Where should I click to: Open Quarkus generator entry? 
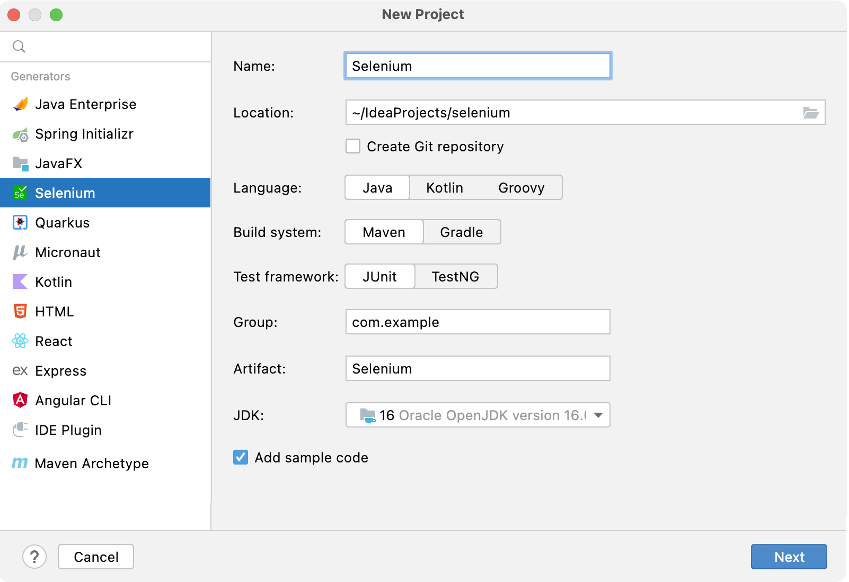coord(105,223)
